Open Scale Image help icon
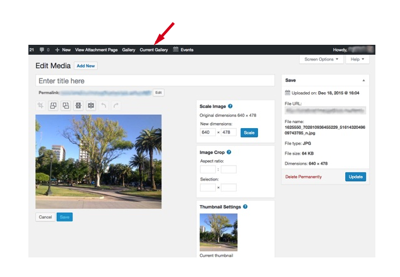Viewport: 400px width, 277px height. [230, 106]
